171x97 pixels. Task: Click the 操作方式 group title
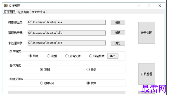pos(15,66)
